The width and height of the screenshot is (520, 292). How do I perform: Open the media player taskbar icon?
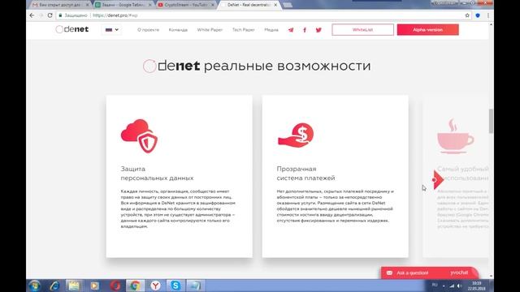[94, 286]
